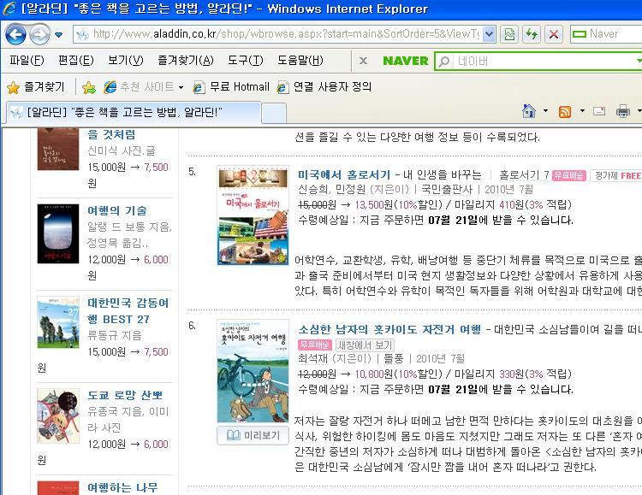Open the 미국에서 홀로서기 title link
This screenshot has width=642, height=495.
344,174
